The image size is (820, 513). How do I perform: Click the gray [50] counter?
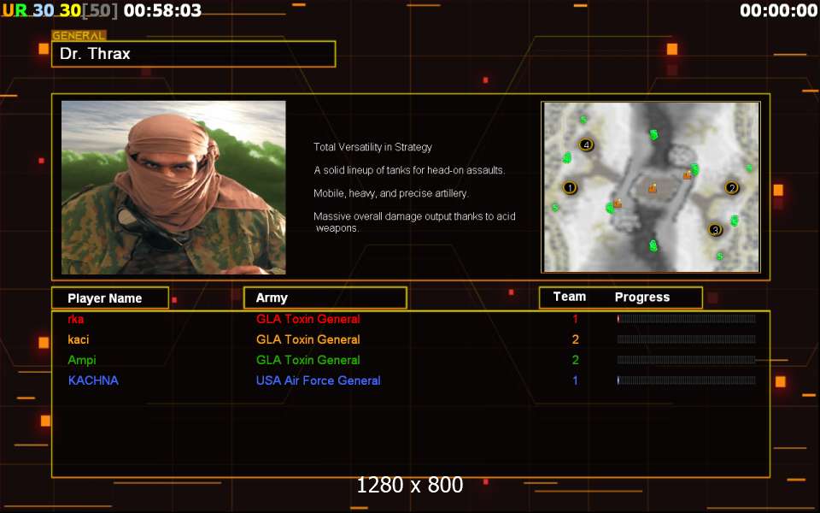100,10
